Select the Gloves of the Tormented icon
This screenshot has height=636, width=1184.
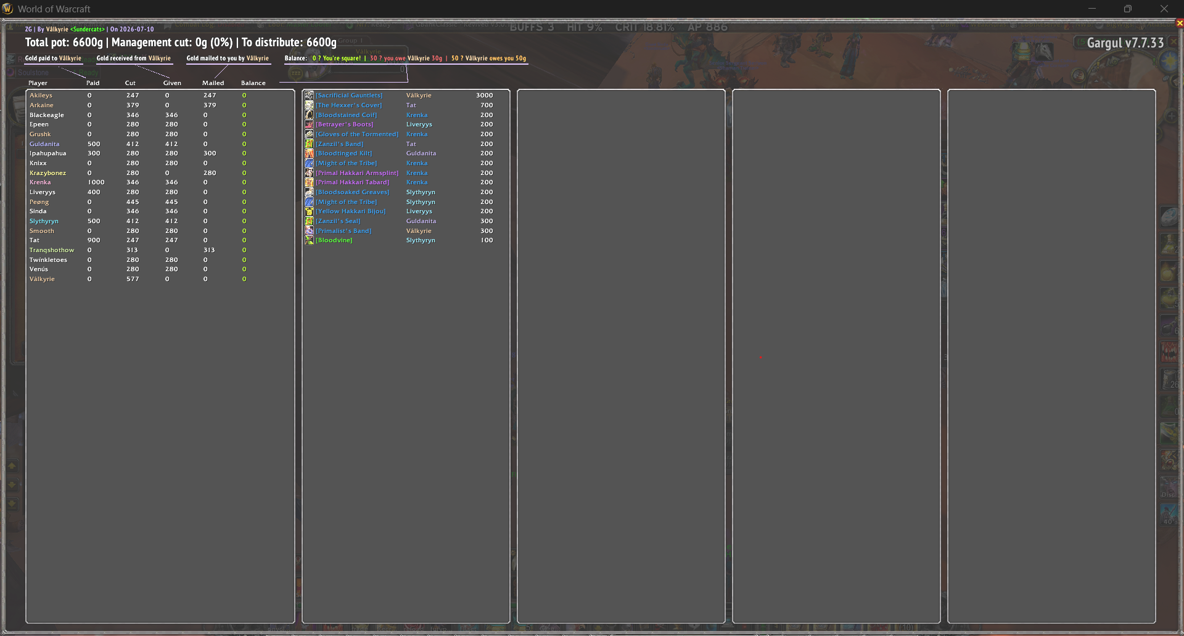[x=310, y=134]
